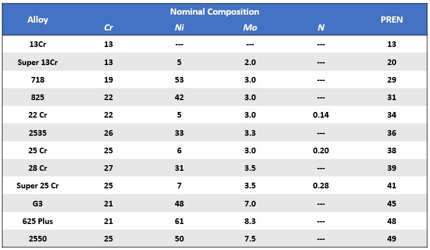
Task: Click the 825 alloy name cell
Action: [x=37, y=97]
